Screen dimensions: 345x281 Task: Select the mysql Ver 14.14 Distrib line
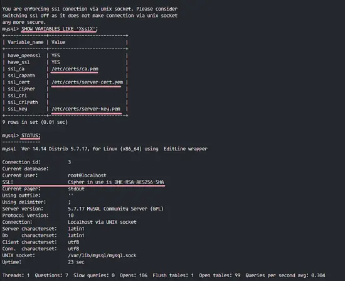(x=105, y=149)
